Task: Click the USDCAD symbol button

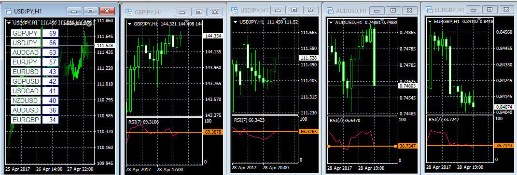Action: pos(26,91)
